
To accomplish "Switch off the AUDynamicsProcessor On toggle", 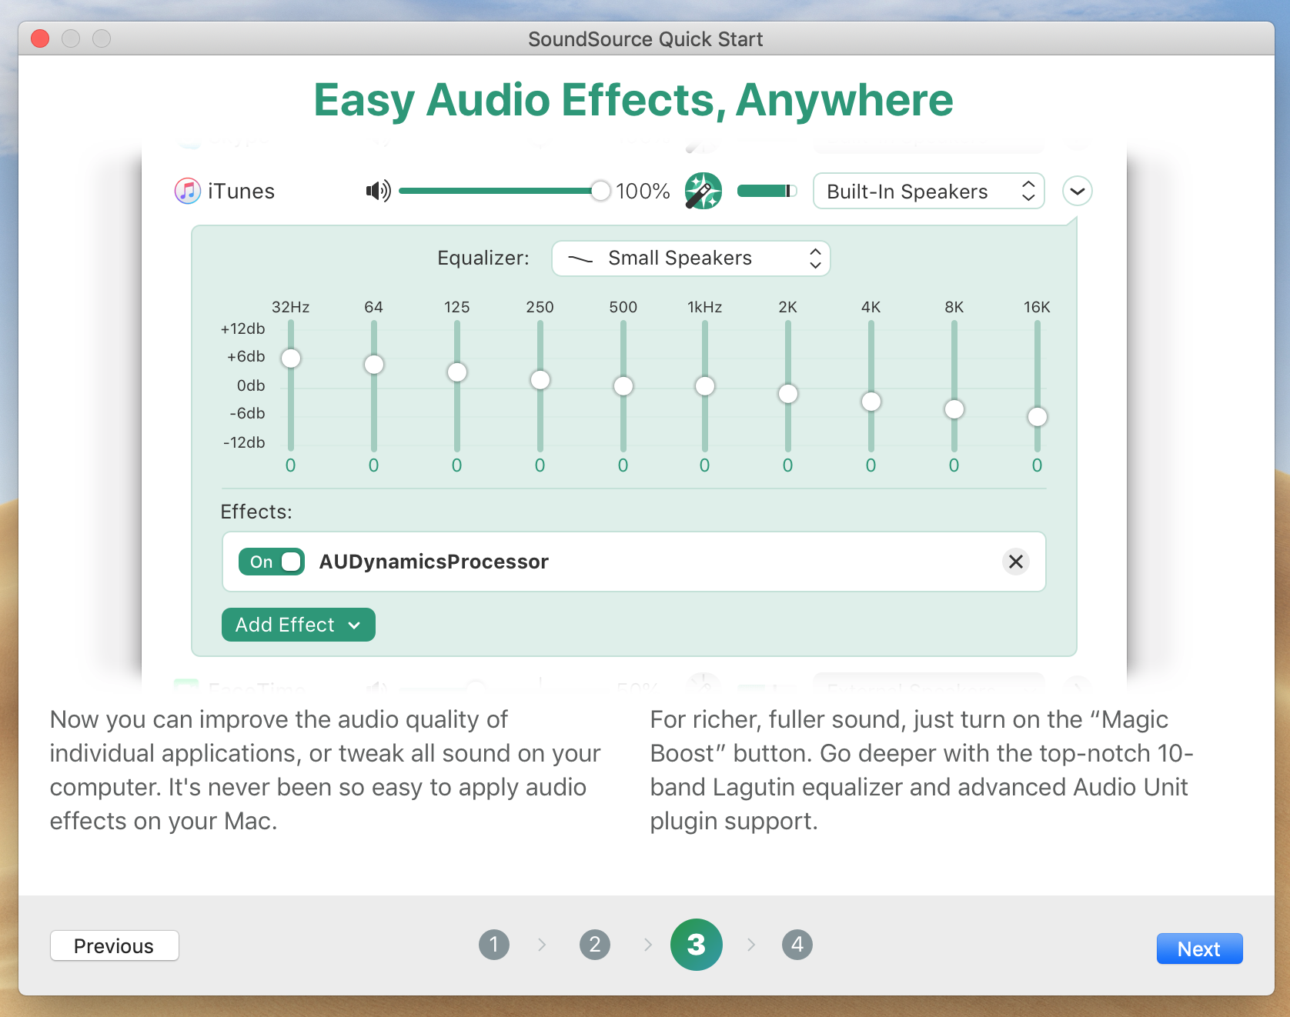I will 271,562.
